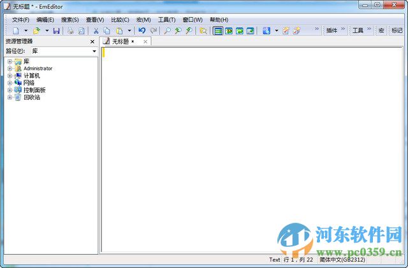Click the blue configuration globe icon
The width and height of the screenshot is (408, 268).
click(x=266, y=31)
